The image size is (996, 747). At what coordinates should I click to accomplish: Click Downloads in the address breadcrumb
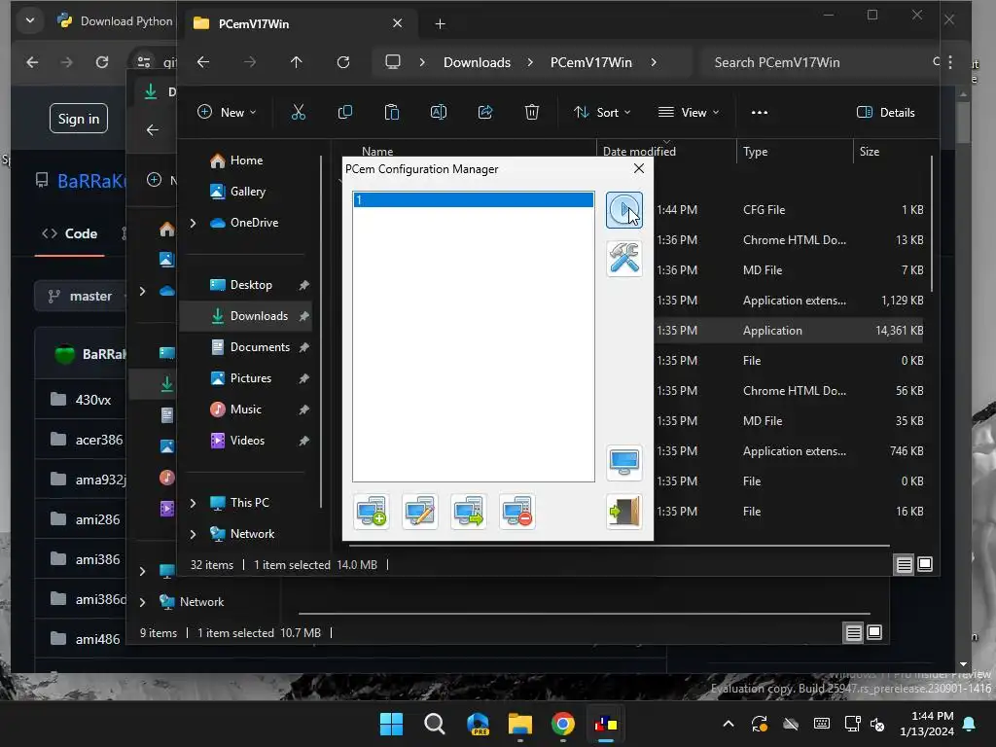[x=477, y=62]
